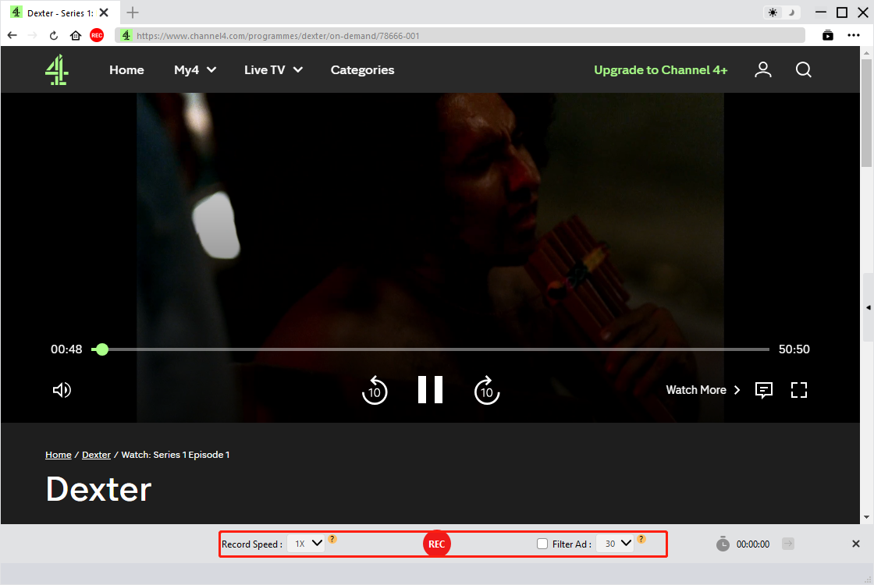Open subtitles/captions in the player

763,390
